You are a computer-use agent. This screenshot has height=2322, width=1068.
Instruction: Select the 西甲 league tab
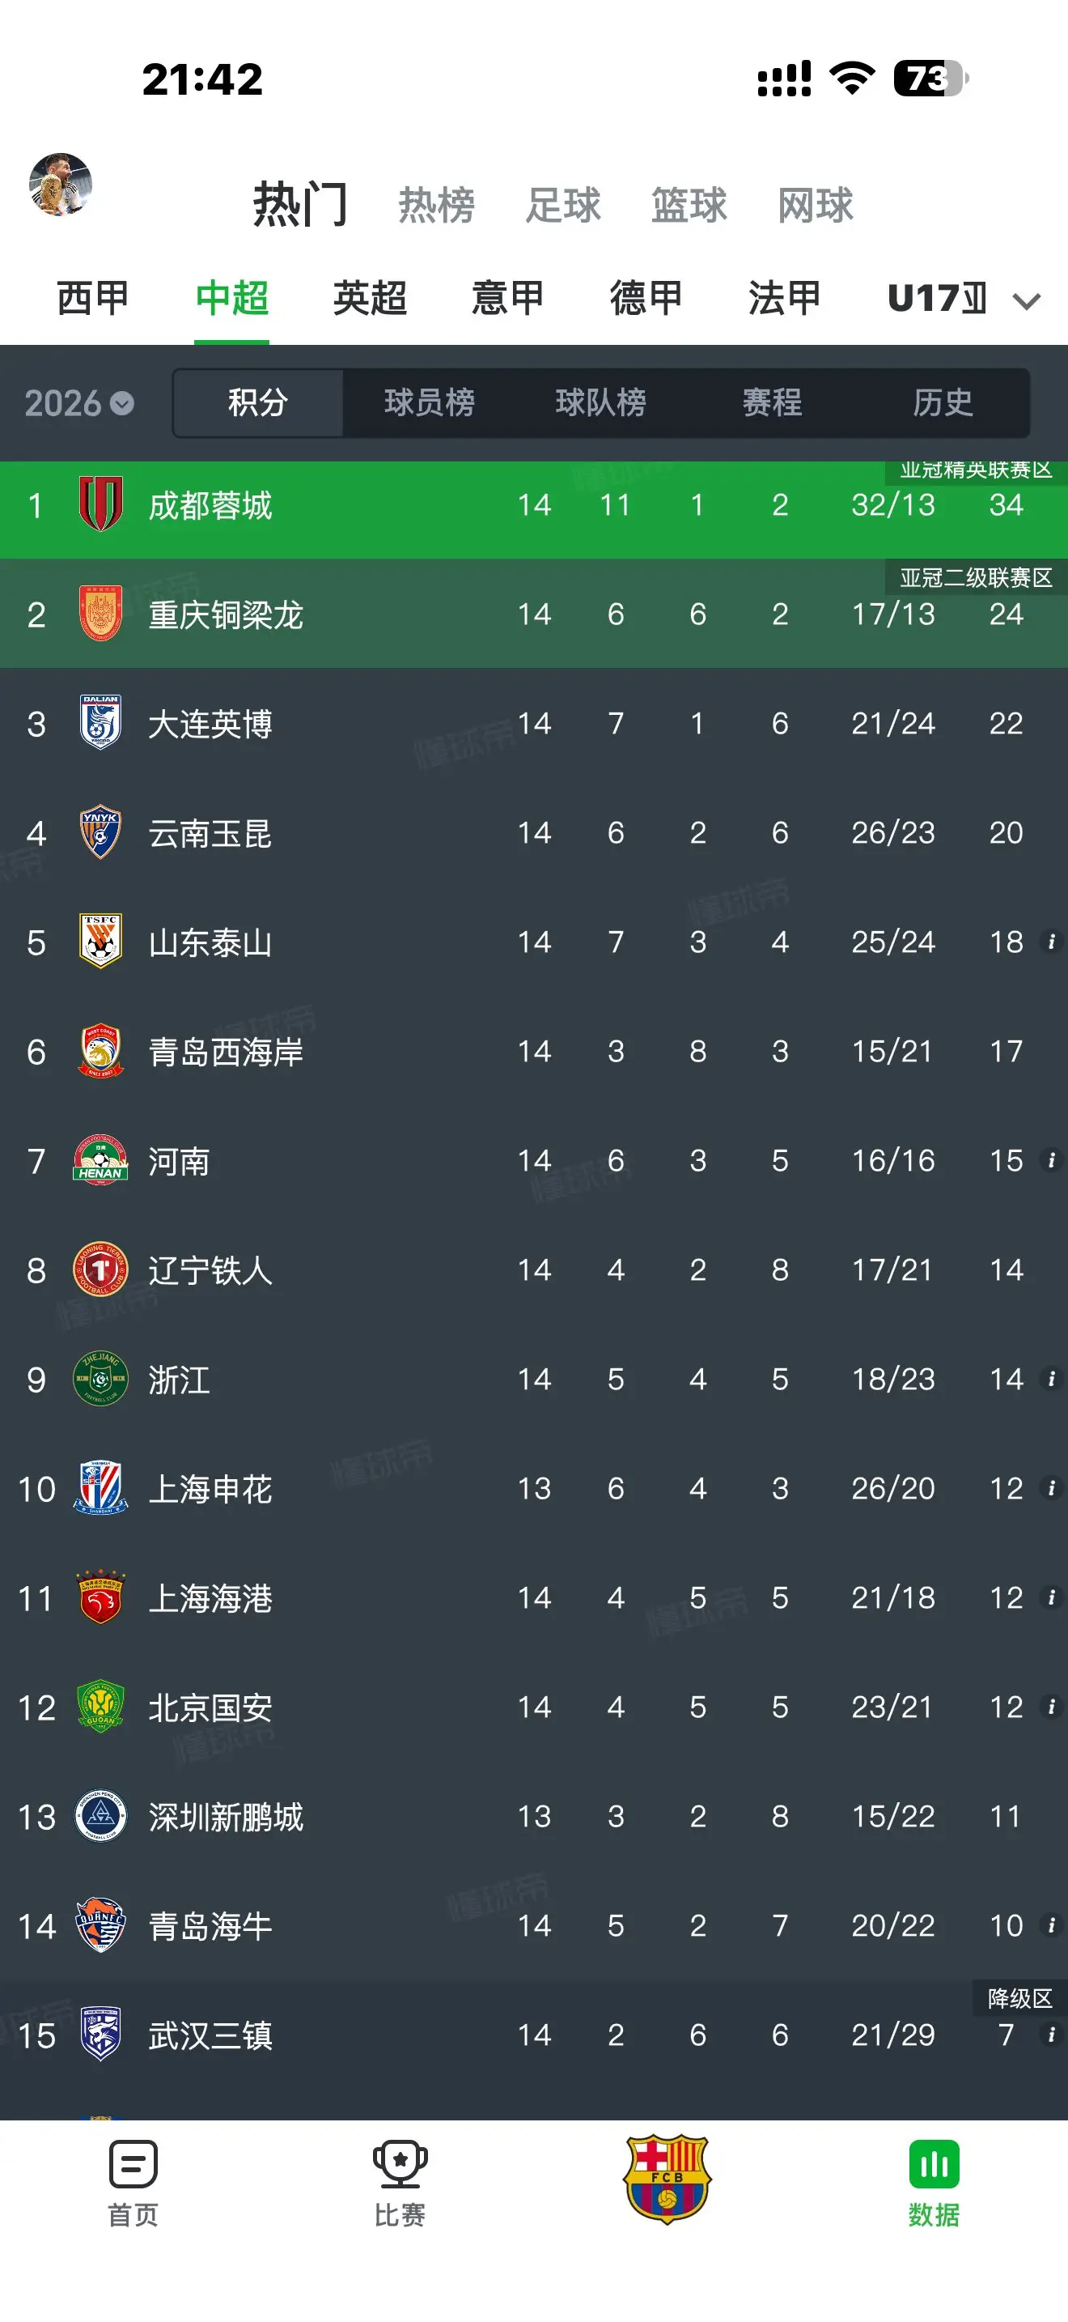coord(93,299)
